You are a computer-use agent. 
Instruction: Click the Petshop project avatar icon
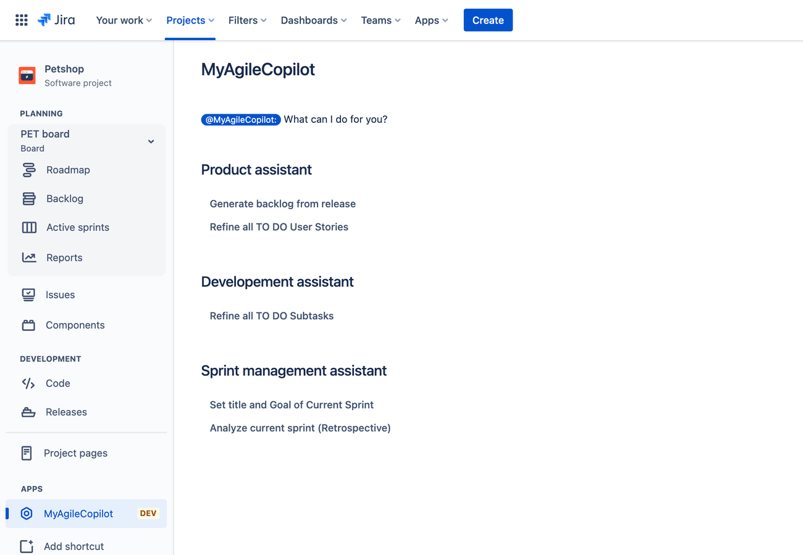[x=27, y=75]
